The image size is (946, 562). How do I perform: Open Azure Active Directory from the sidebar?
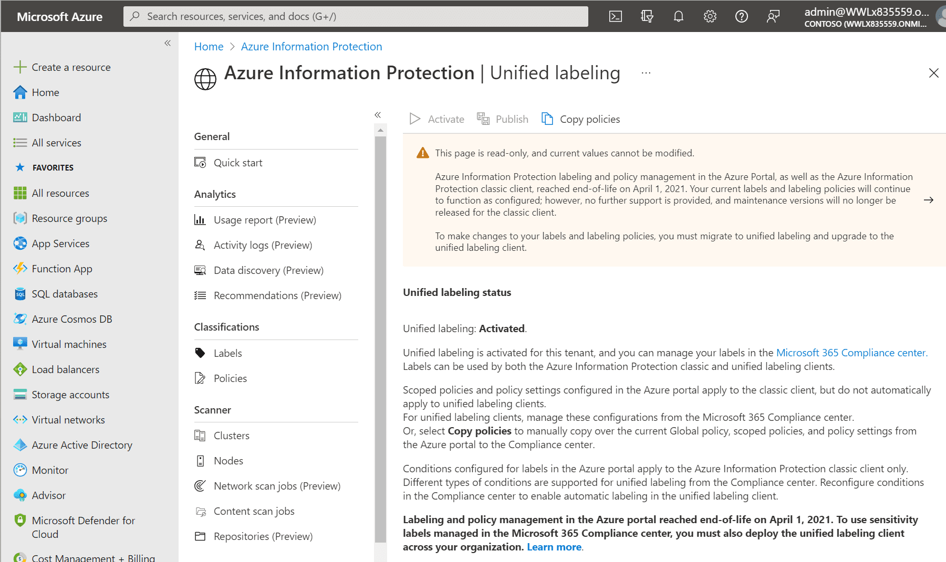pyautogui.click(x=82, y=445)
